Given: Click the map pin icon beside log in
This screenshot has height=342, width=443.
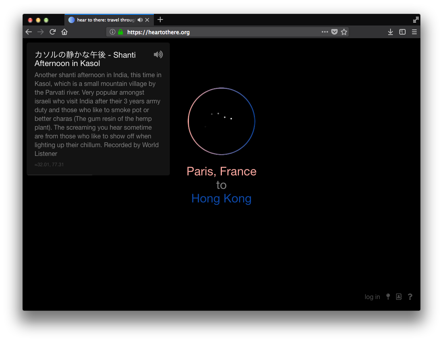Looking at the screenshot, I should pyautogui.click(x=388, y=297).
